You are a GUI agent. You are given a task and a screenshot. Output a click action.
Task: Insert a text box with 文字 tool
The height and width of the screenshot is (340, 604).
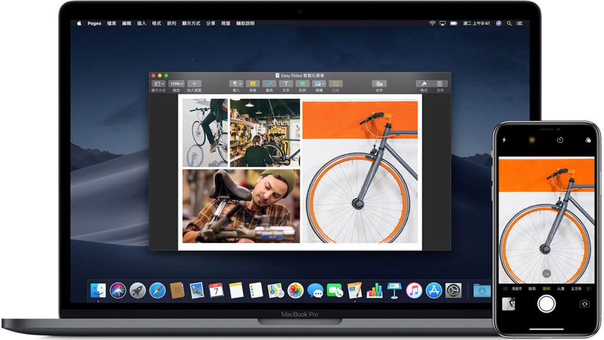pyautogui.click(x=285, y=84)
